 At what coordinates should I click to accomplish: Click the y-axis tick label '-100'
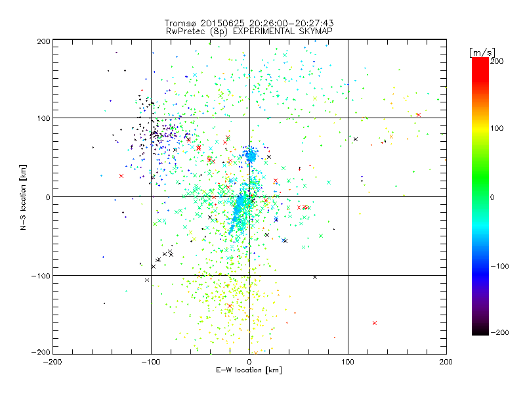pos(41,276)
